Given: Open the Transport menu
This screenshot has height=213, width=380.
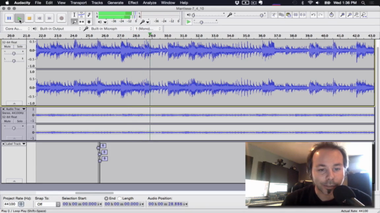Looking at the screenshot, I should (x=78, y=2).
